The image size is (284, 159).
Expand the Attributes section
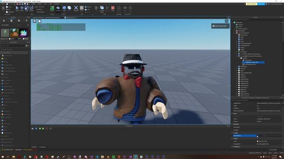232,147
